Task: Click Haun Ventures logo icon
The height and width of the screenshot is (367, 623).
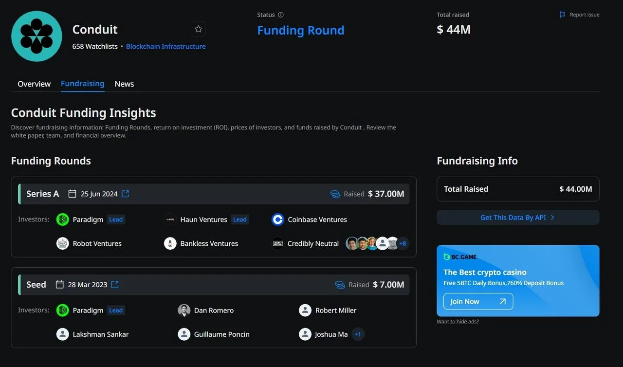Action: [170, 220]
